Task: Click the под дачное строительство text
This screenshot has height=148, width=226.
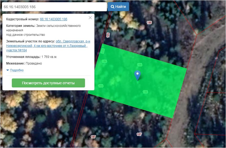Action: 26,35
